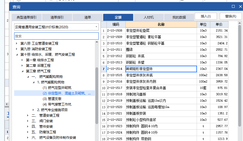Image resolution: width=243 pixels, height=141 pixels.
Task: Click table scrollbar up arrow
Action: click(240, 23)
